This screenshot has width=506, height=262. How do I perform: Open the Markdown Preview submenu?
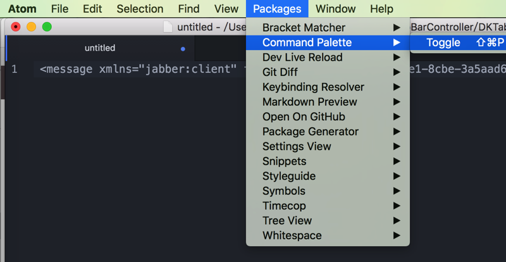pyautogui.click(x=328, y=102)
